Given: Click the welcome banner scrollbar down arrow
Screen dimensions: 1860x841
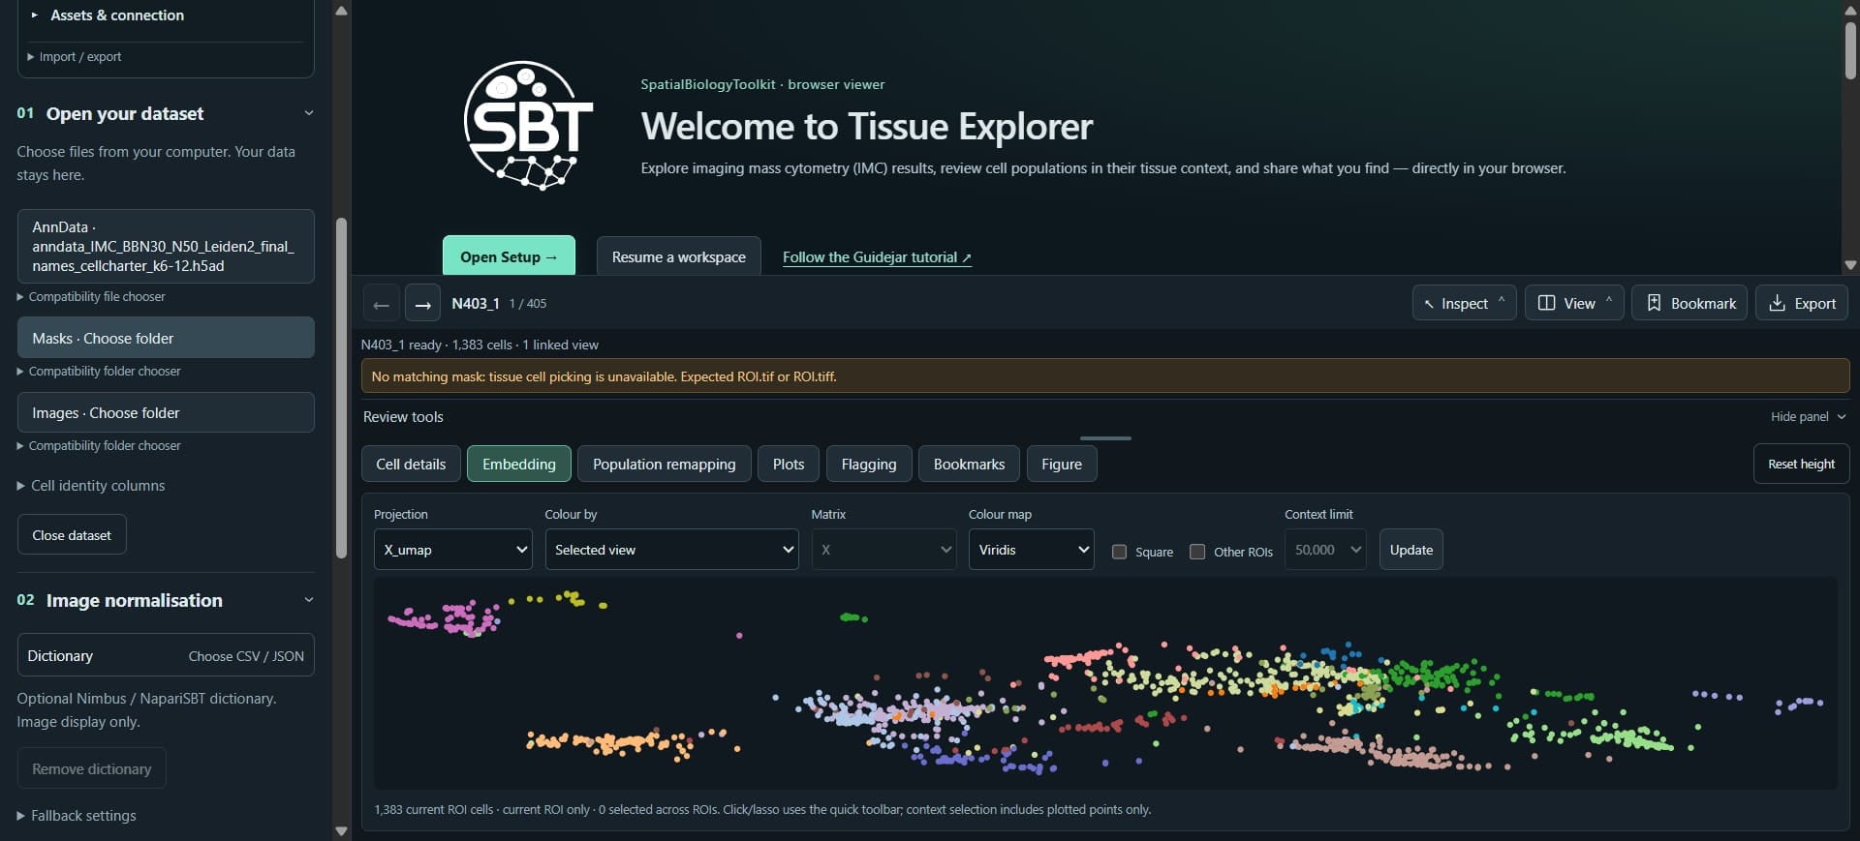Looking at the screenshot, I should pyautogui.click(x=1850, y=264).
